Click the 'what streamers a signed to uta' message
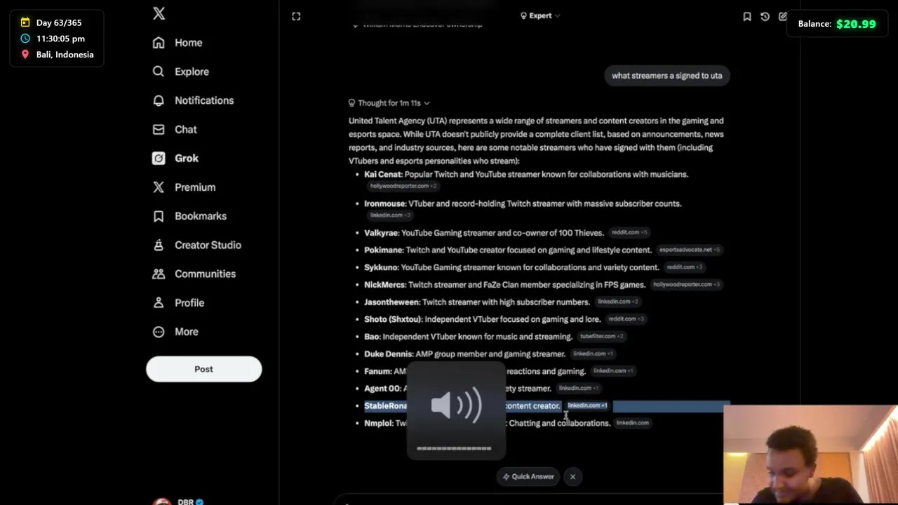The image size is (898, 505). click(666, 76)
